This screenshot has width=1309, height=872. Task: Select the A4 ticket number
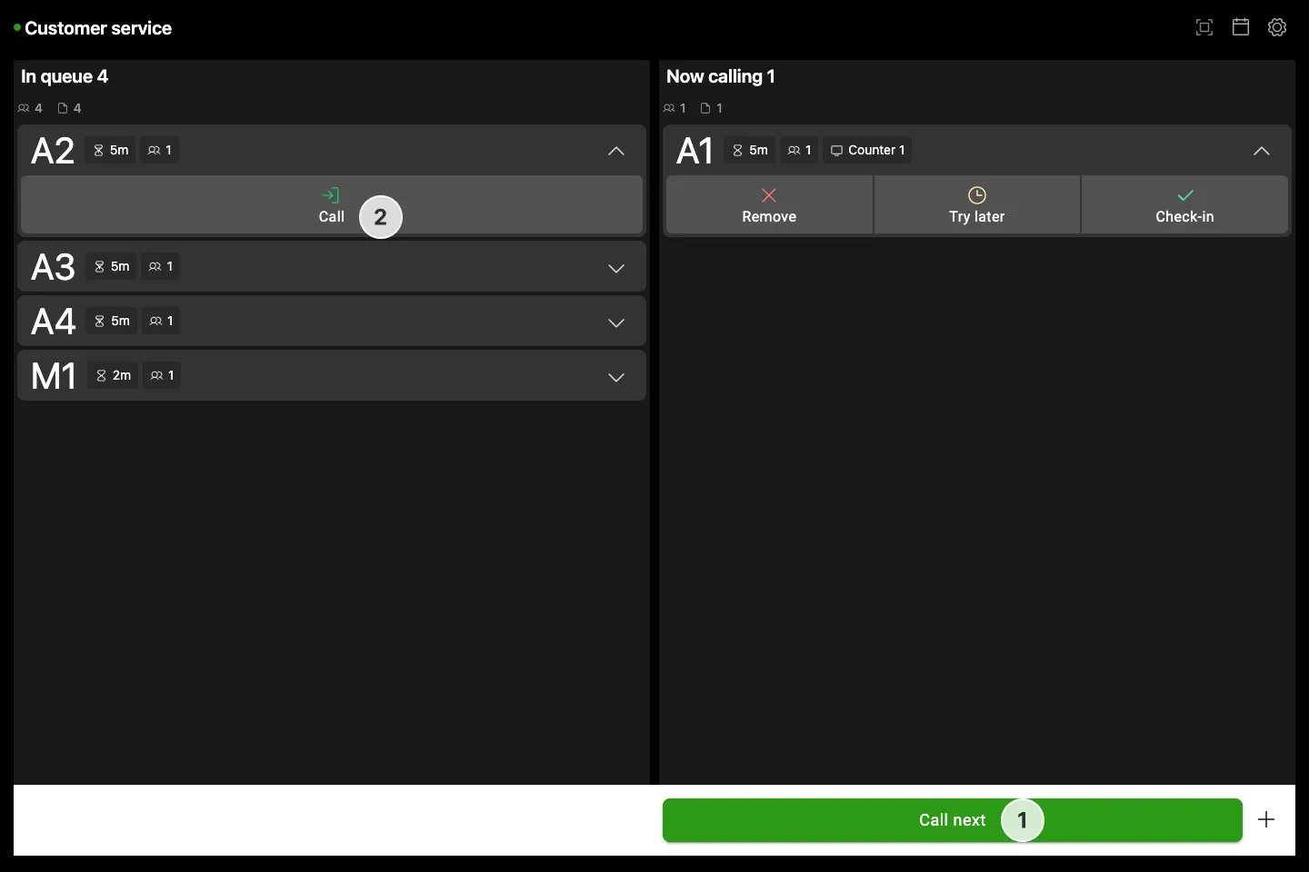pyautogui.click(x=53, y=322)
